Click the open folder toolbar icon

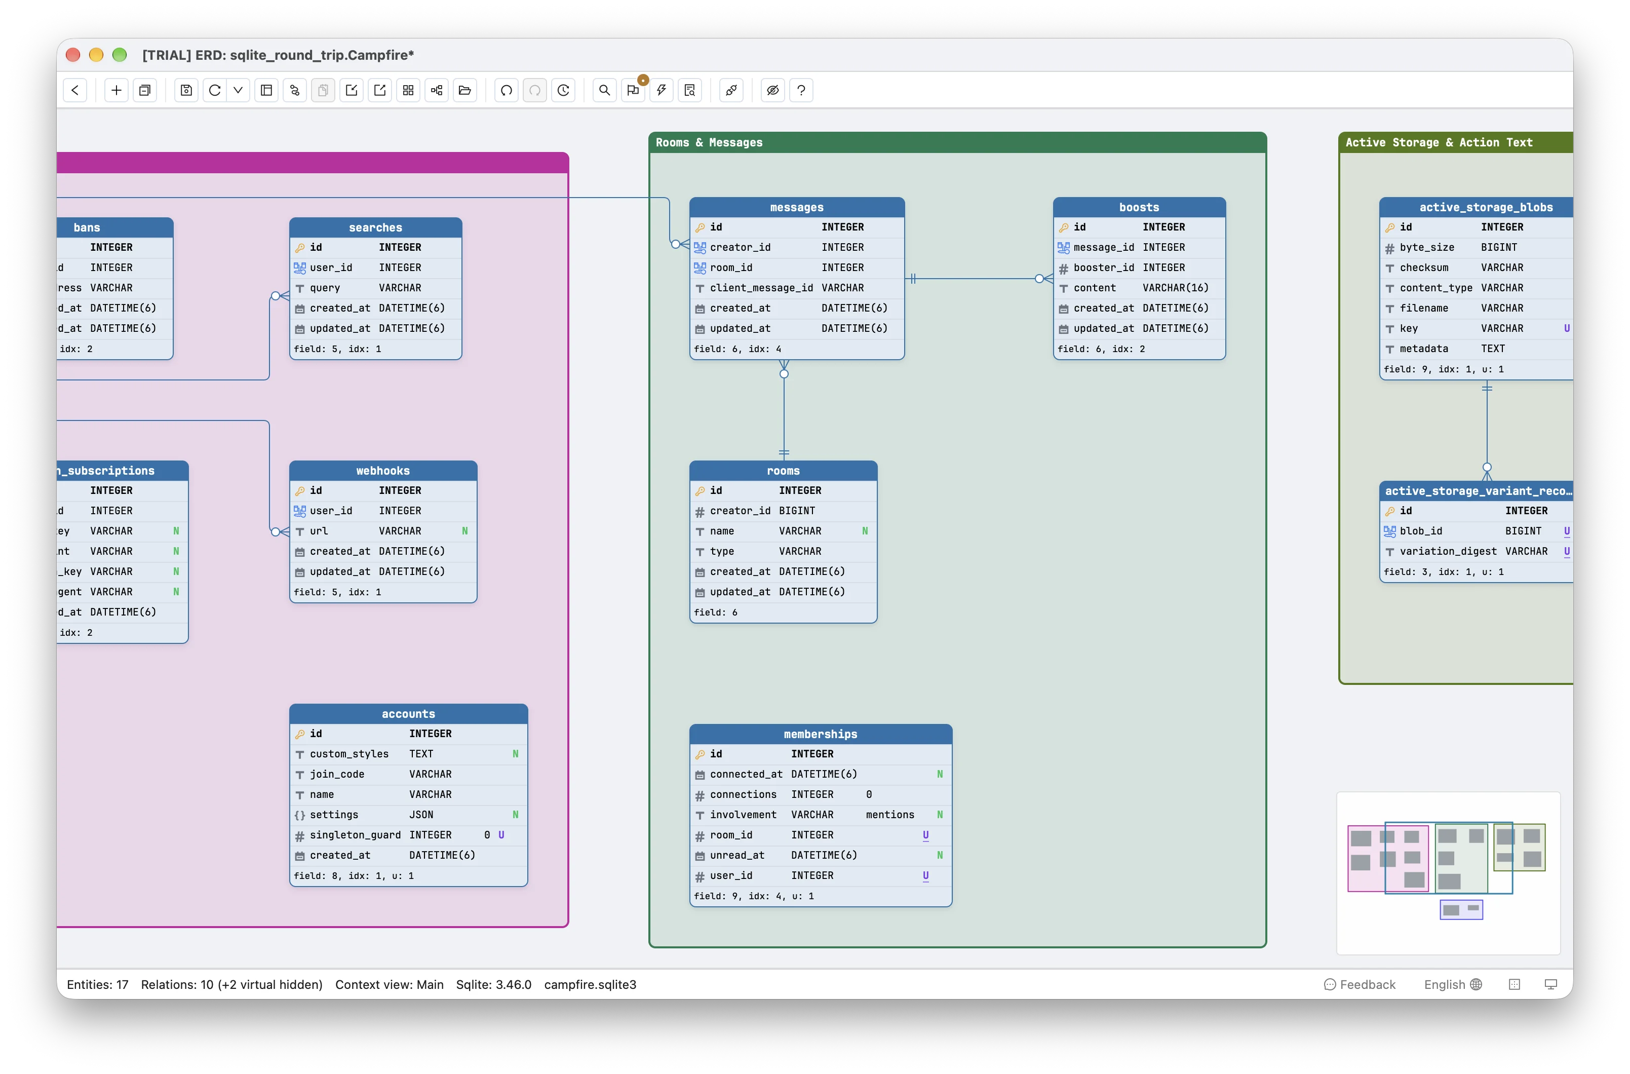click(x=465, y=90)
